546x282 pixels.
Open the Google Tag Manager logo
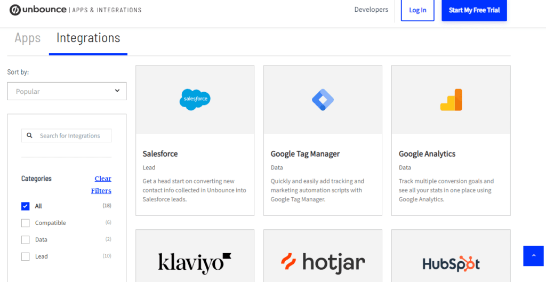pos(323,100)
